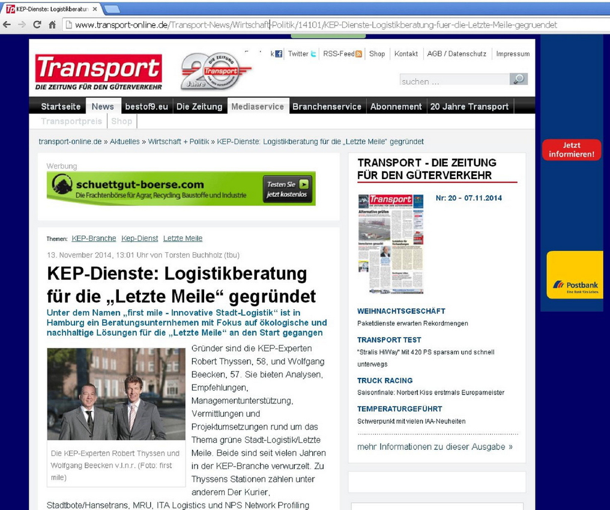Click Schwerpunkt mit vielen IAA-Neuheiten text

(411, 421)
